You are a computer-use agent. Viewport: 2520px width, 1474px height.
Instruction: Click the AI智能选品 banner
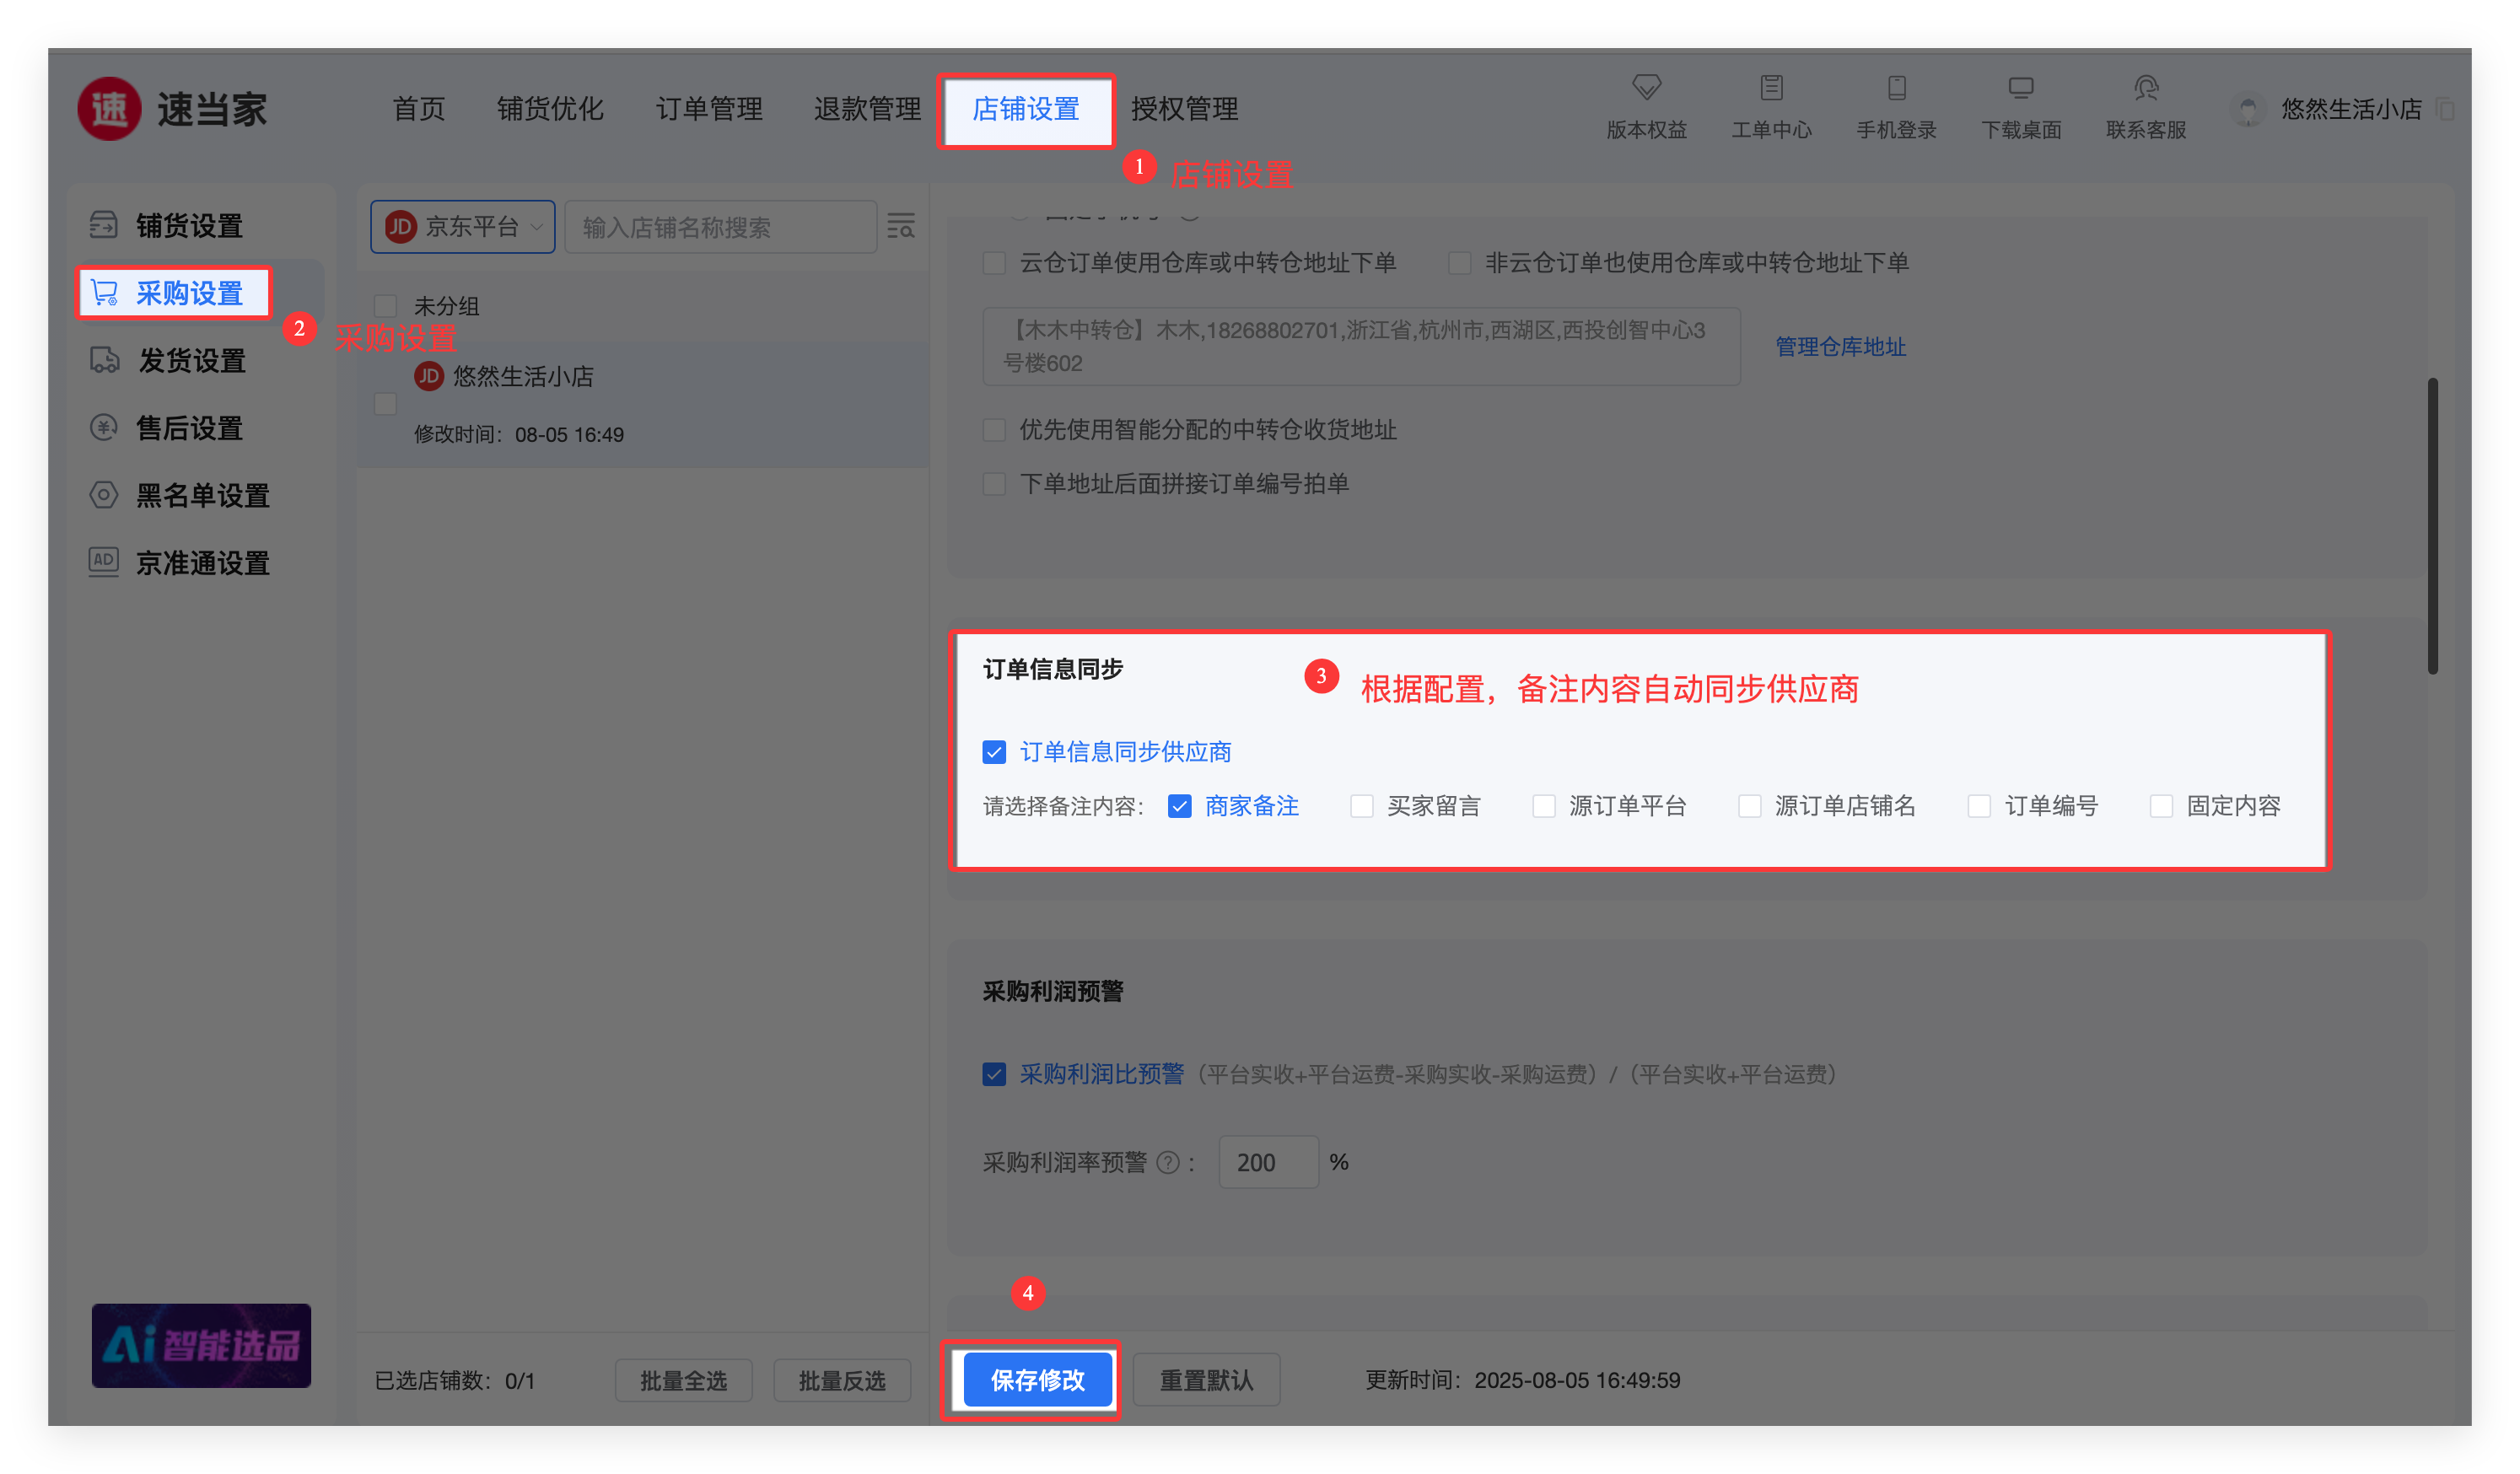click(x=201, y=1345)
